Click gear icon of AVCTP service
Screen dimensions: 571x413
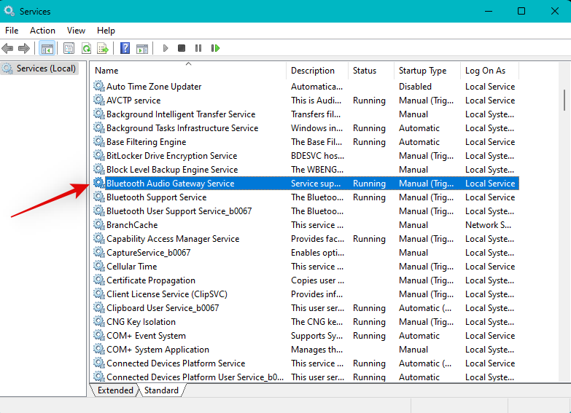(98, 100)
